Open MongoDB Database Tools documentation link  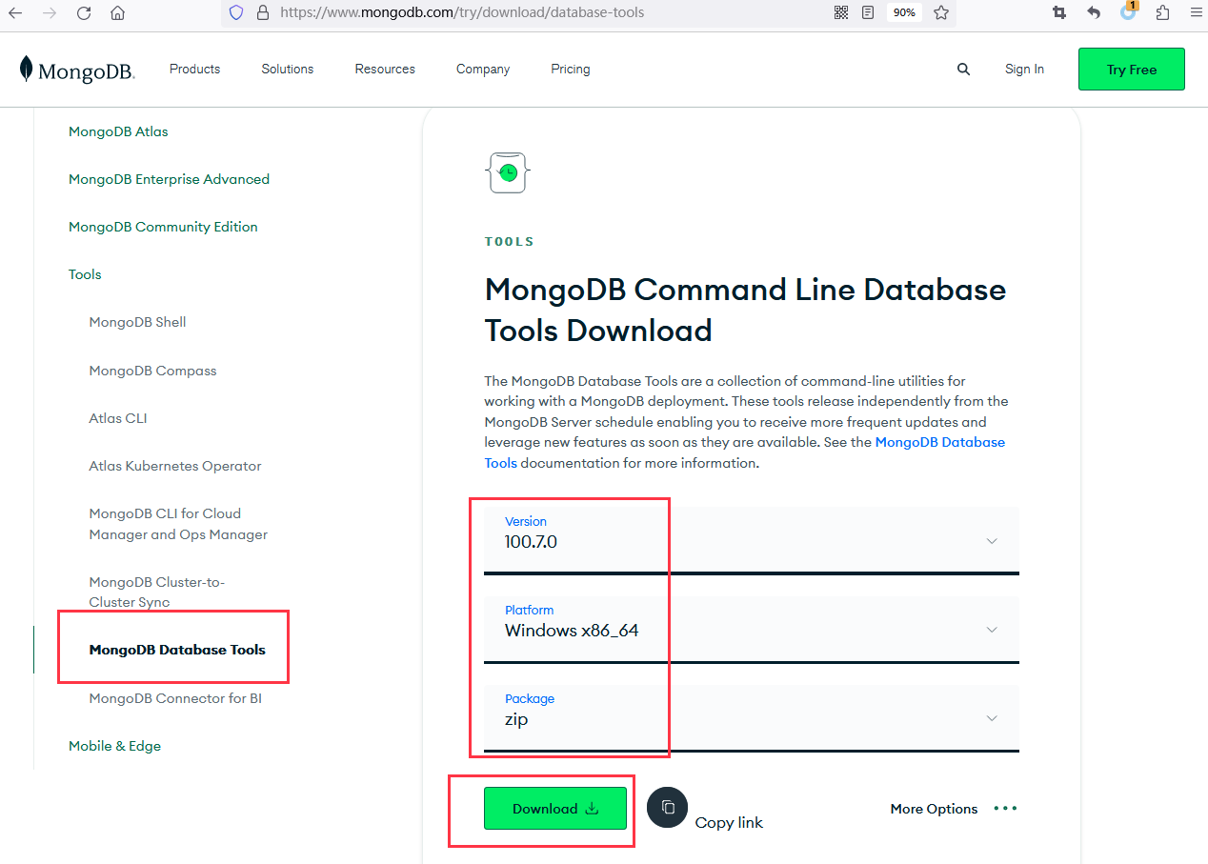(938, 443)
